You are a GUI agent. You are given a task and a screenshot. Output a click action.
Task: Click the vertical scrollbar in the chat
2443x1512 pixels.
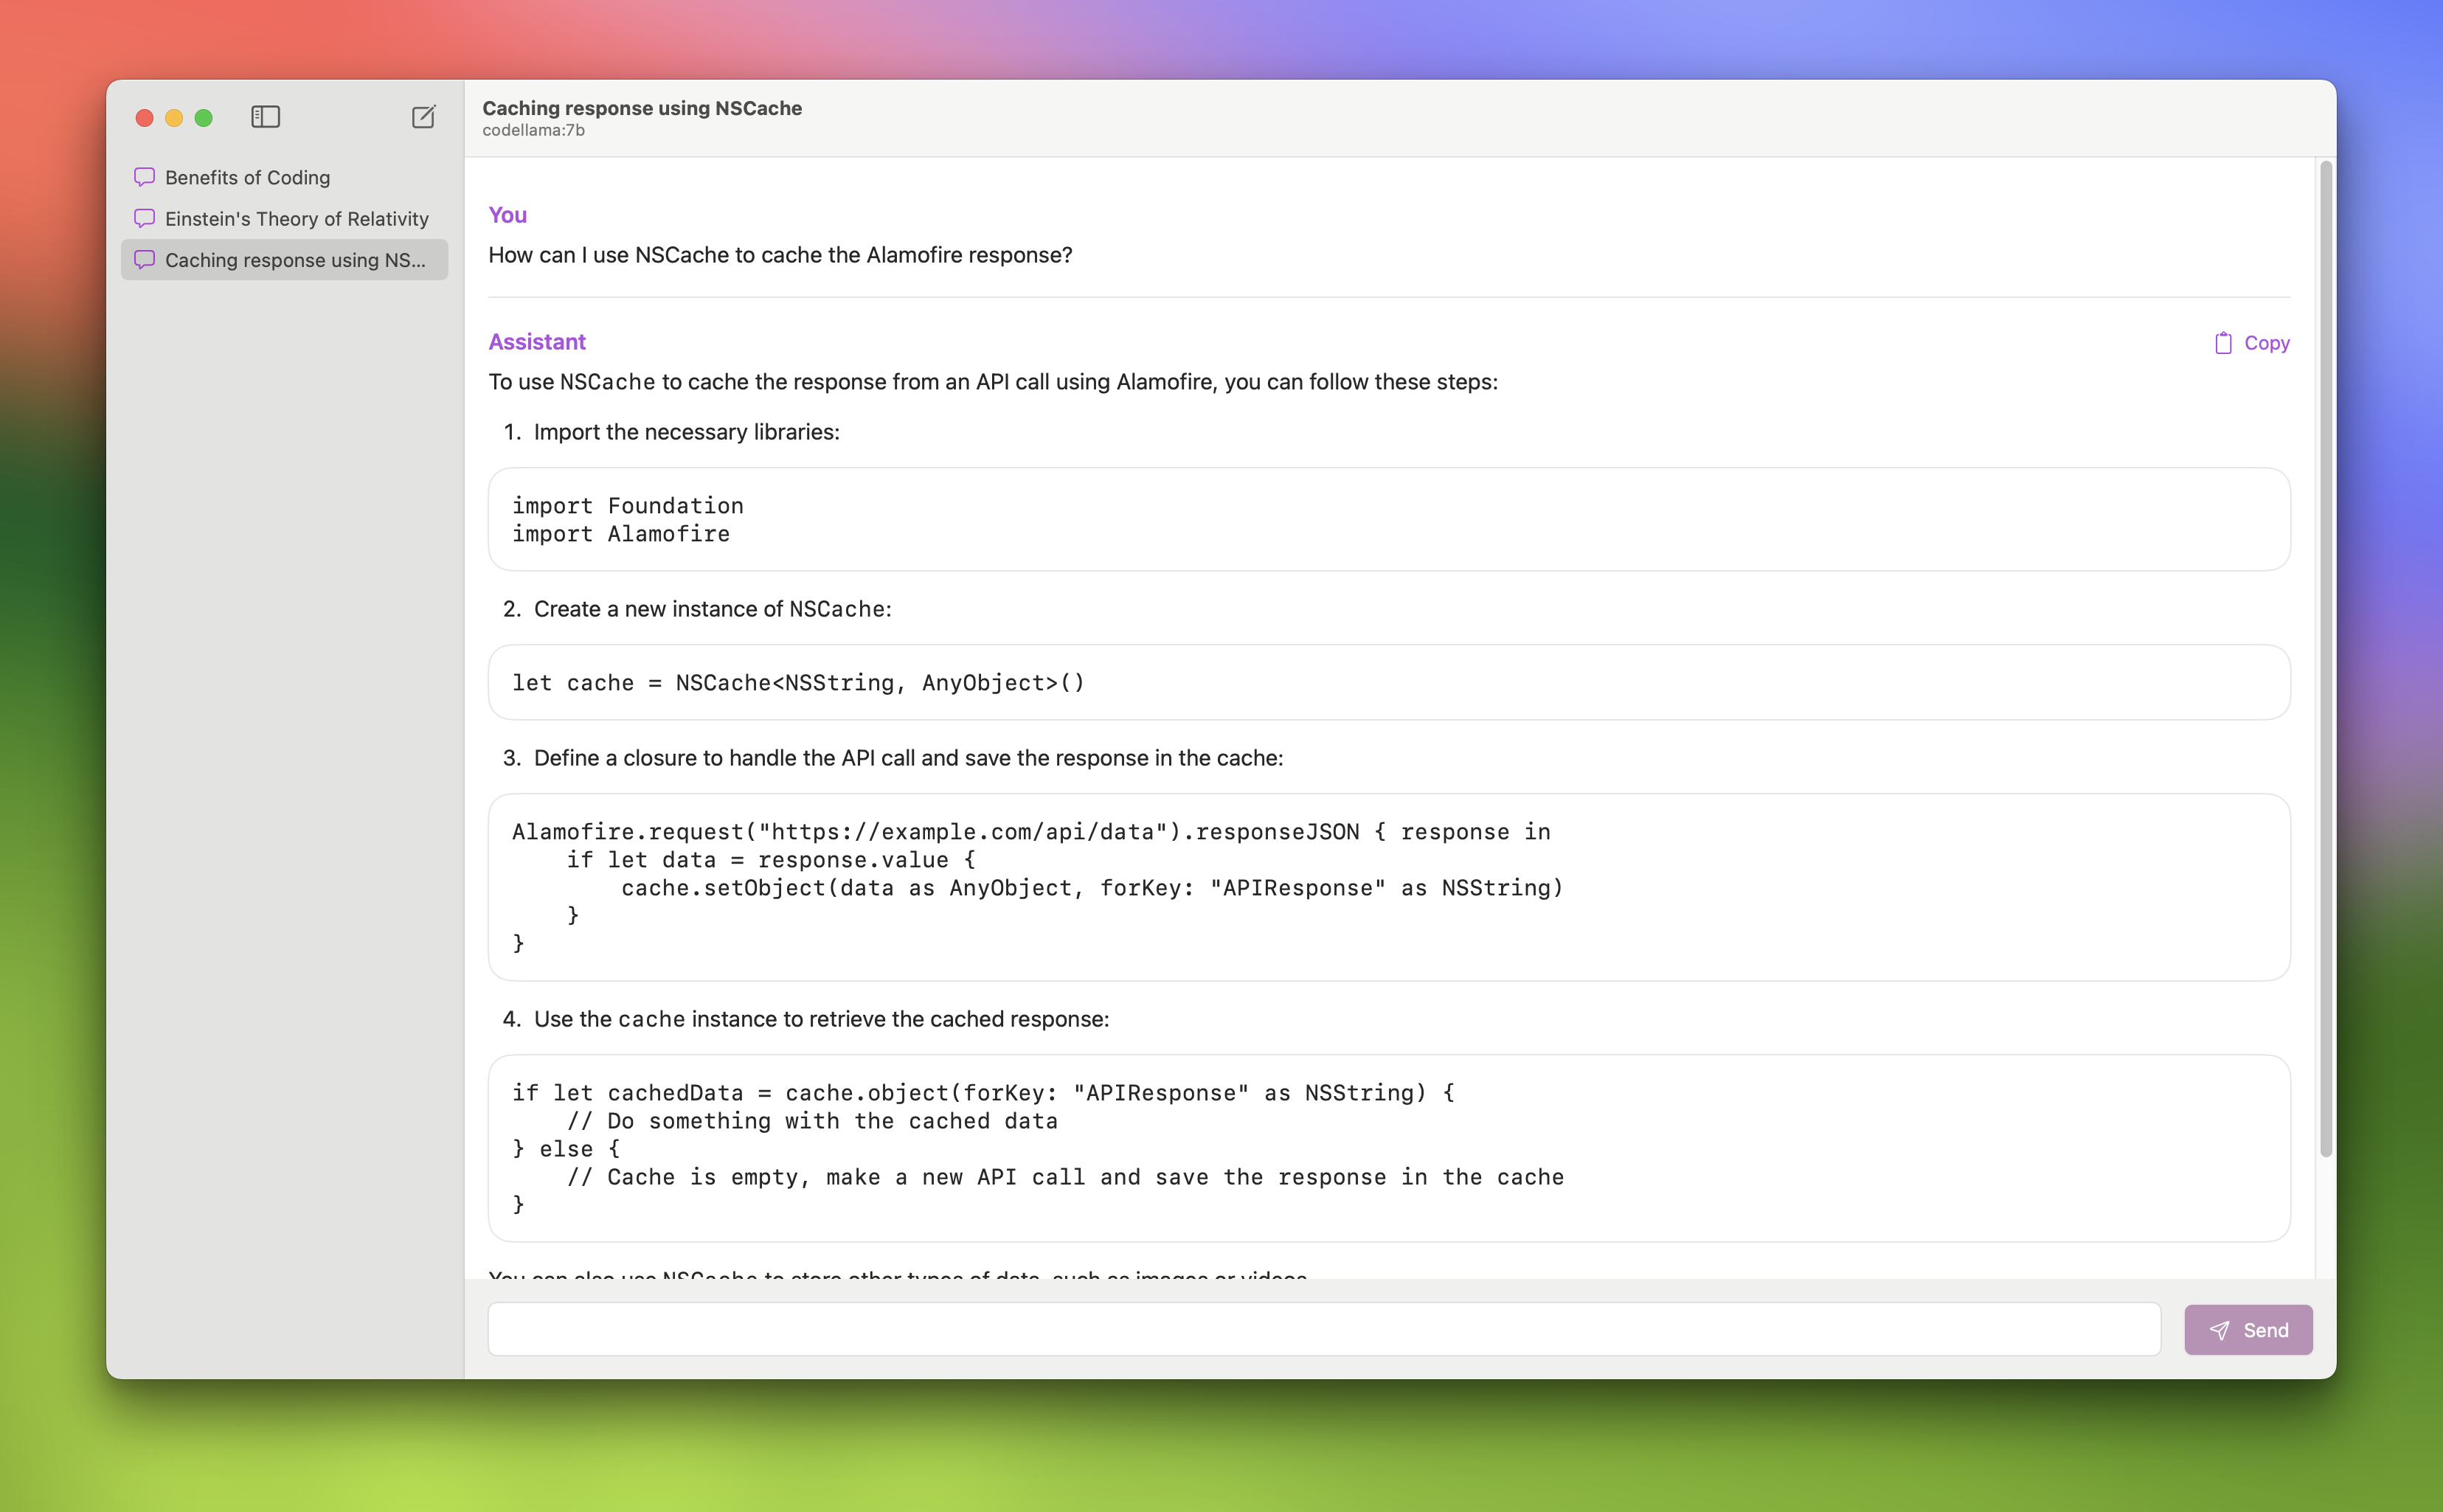coord(2325,660)
